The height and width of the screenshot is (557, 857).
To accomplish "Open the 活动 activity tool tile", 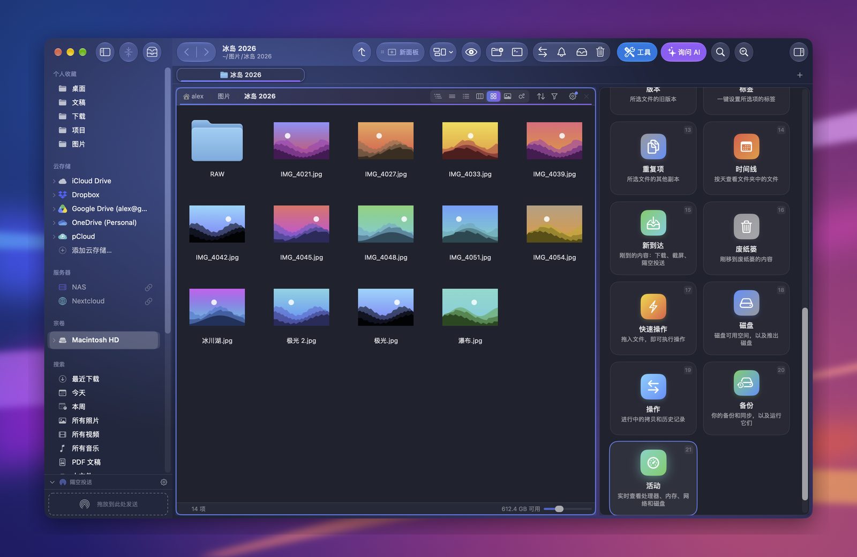I will pyautogui.click(x=653, y=478).
